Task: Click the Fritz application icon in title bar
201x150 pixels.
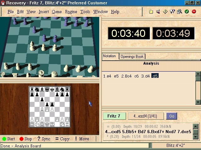Action: 3,3
